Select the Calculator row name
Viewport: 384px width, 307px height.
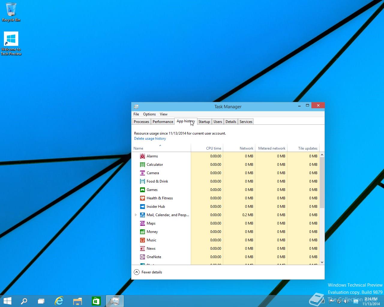155,165
